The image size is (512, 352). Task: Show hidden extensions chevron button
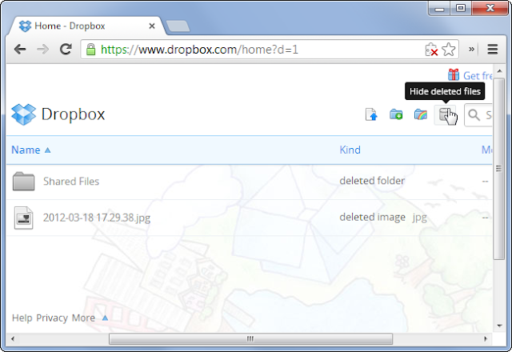point(471,50)
